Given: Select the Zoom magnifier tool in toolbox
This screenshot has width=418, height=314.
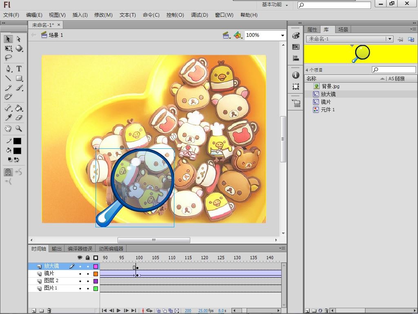Looking at the screenshot, I should pos(19,128).
